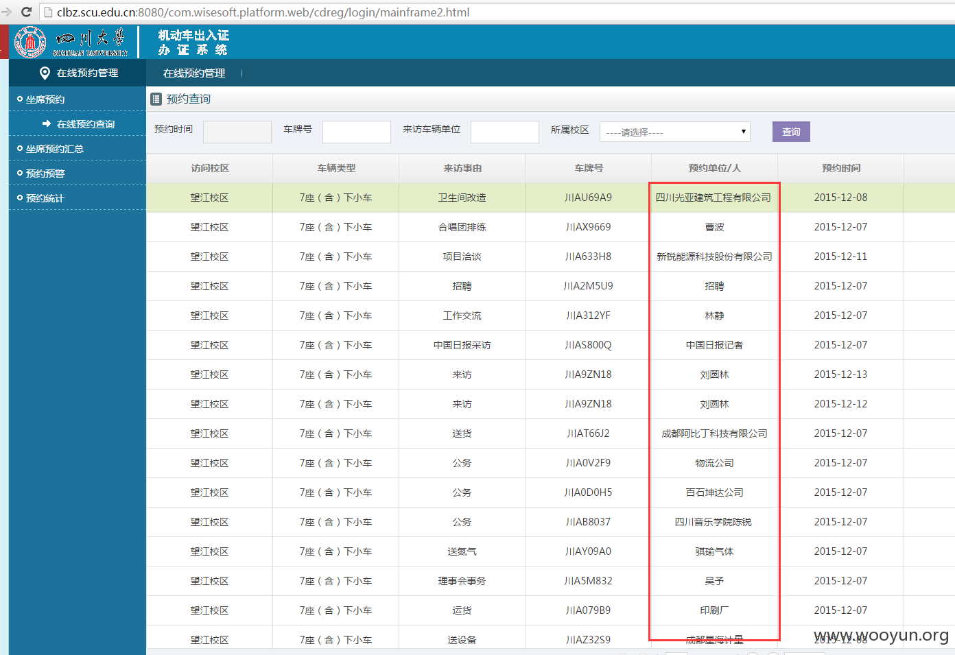Select plate 川AY09A0 cell
Screen dimensions: 955x655
[x=589, y=551]
